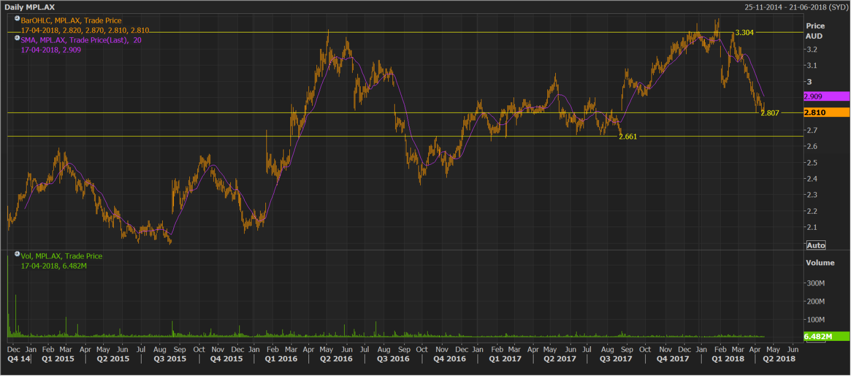The height and width of the screenshot is (376, 851).
Task: Click the 2.1 price axis tick
Action: (x=812, y=227)
